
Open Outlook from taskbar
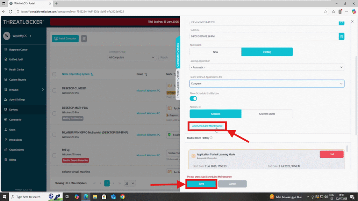[113, 197]
